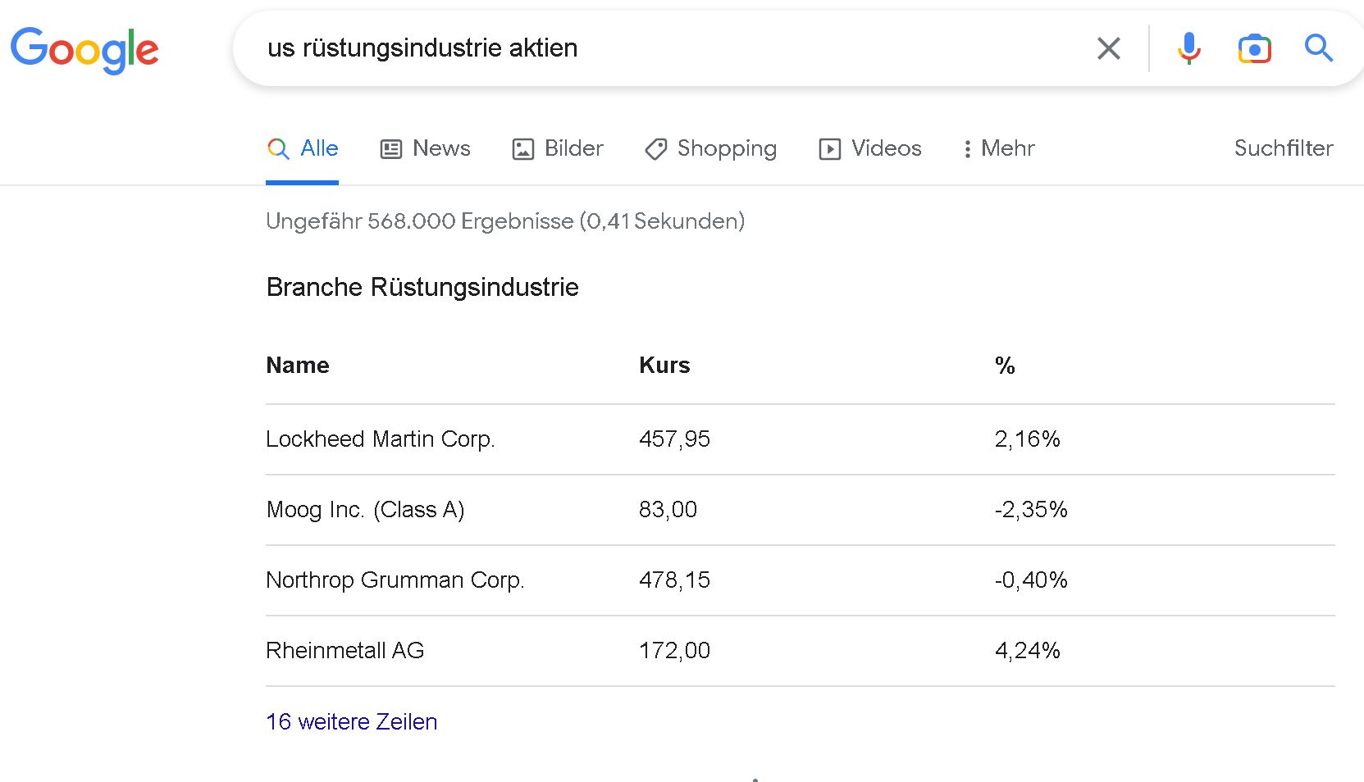Click the percentage 4,24%
This screenshot has height=782, width=1364.
(x=1028, y=651)
